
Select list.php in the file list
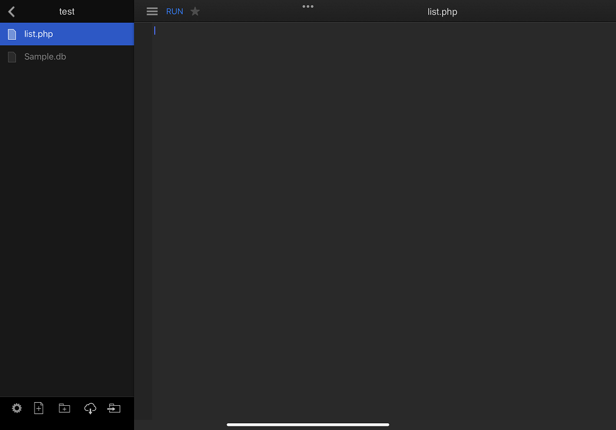[x=39, y=34]
